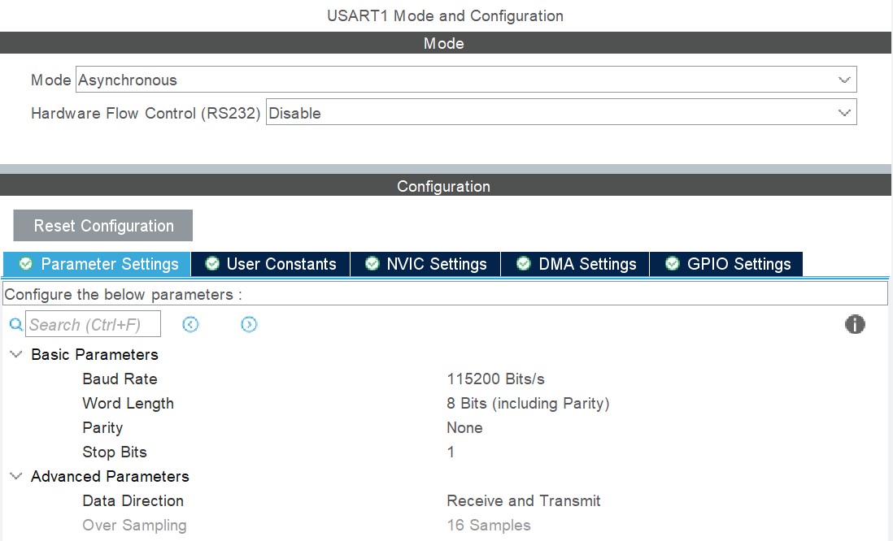Select the Word Length value field
The width and height of the screenshot is (893, 541).
pos(527,404)
